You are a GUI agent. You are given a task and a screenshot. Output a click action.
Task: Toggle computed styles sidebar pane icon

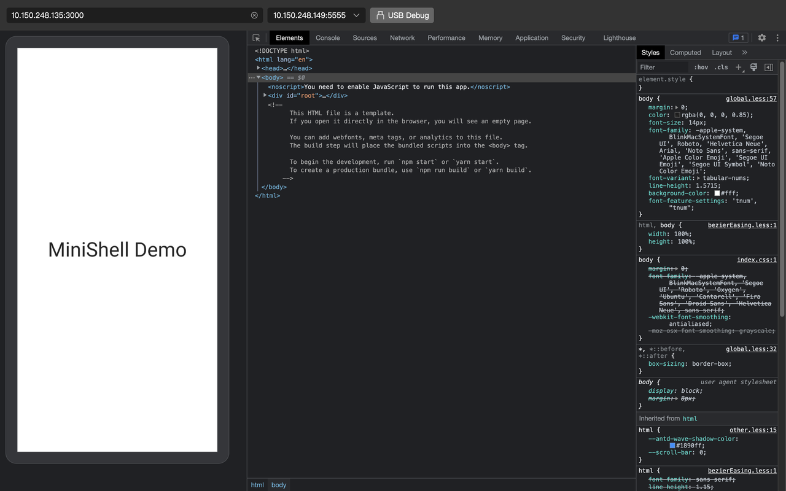[x=769, y=68]
